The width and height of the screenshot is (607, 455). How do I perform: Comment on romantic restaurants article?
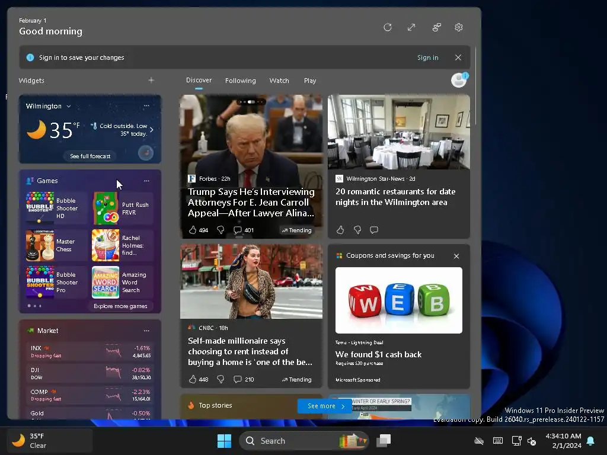tap(373, 230)
